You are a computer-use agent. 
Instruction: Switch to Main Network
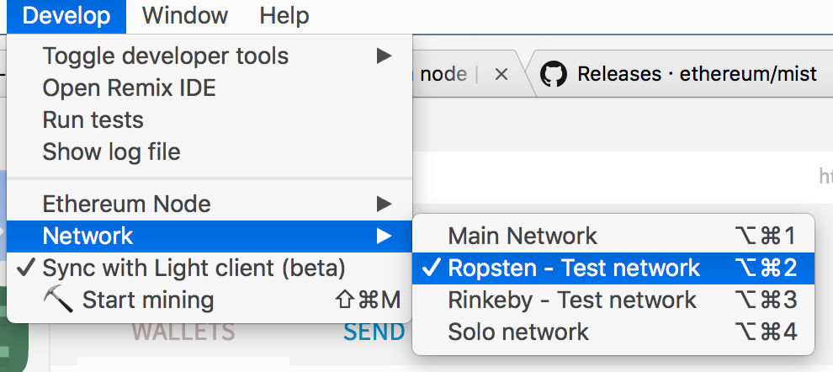click(x=522, y=236)
